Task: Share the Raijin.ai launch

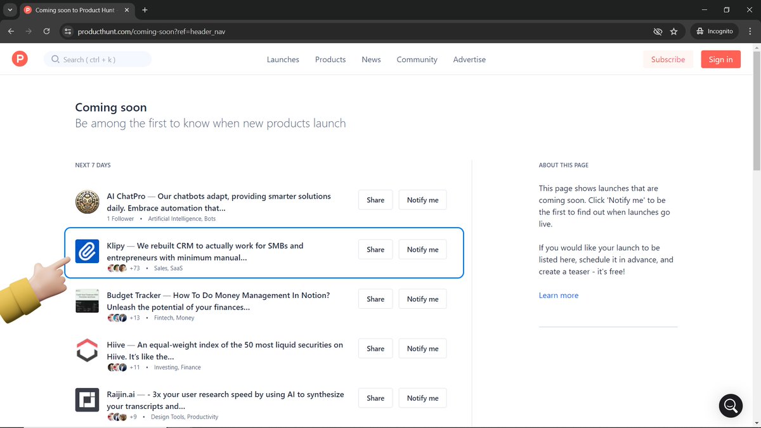Action: [375, 398]
